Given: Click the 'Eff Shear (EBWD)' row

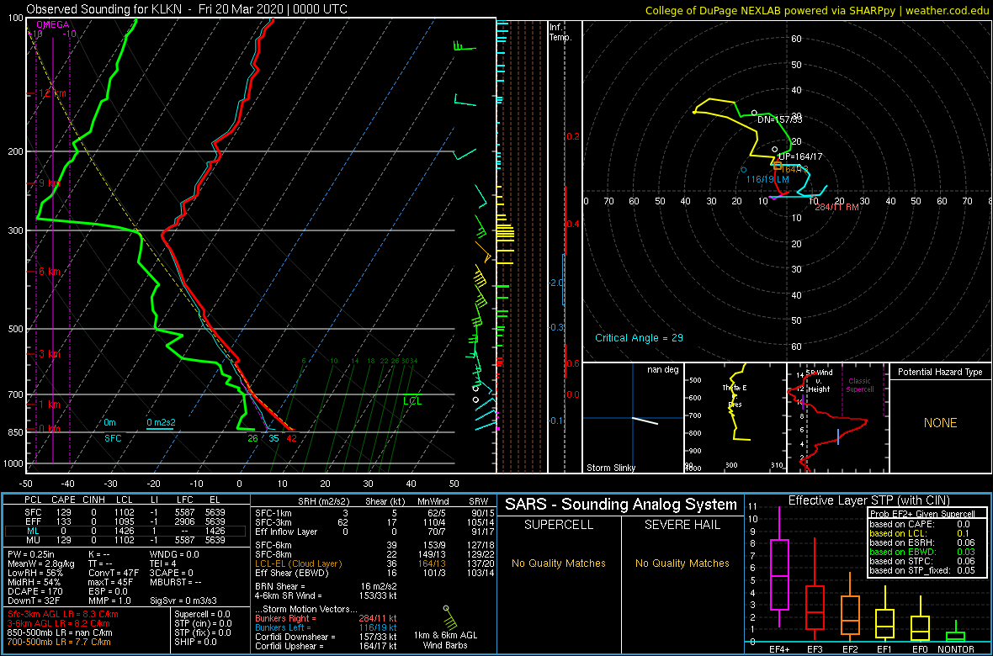Looking at the screenshot, I should click(374, 573).
